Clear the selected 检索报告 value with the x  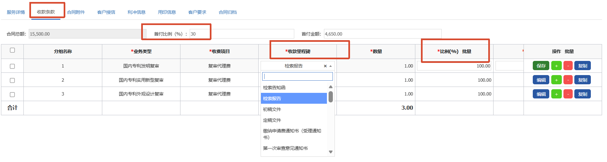(x=325, y=66)
